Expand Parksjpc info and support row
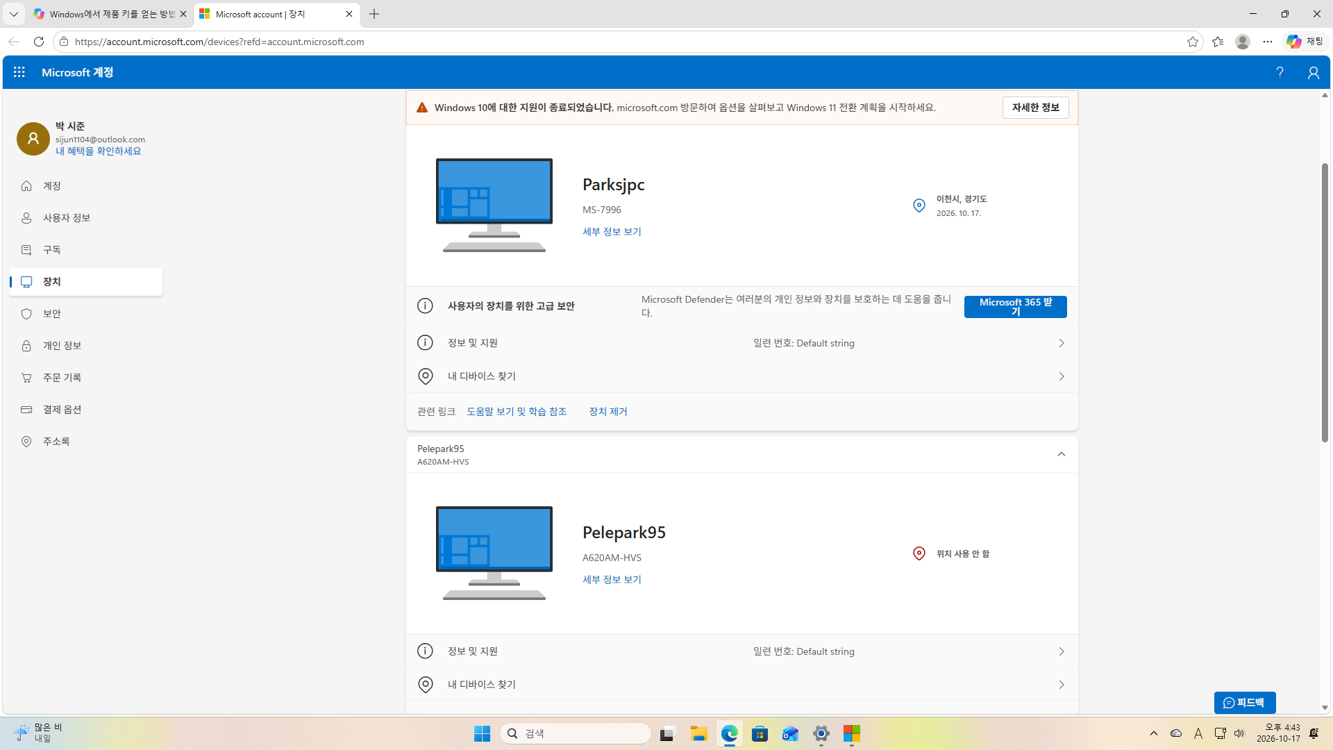Image resolution: width=1333 pixels, height=750 pixels. 741,343
